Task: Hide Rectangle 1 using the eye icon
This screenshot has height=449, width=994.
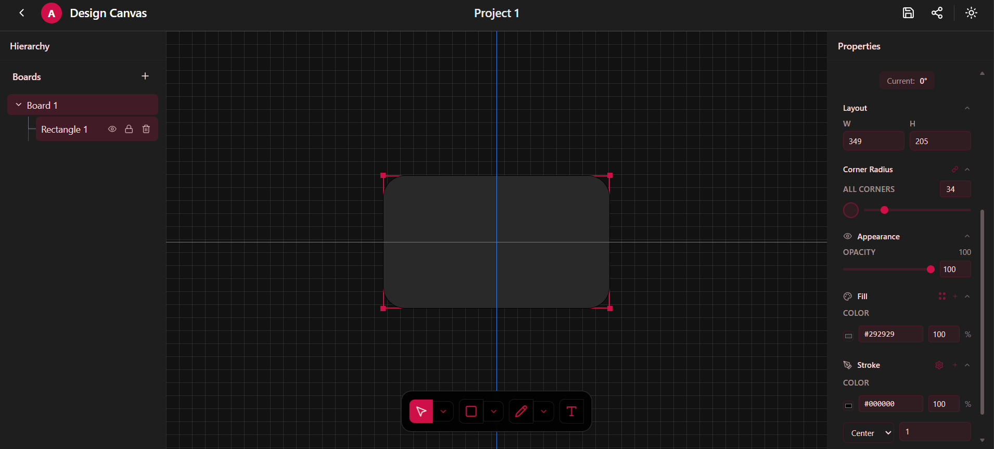Action: click(112, 129)
